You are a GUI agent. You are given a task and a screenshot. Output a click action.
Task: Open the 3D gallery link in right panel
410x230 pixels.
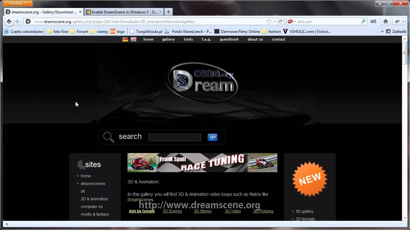pyautogui.click(x=304, y=211)
